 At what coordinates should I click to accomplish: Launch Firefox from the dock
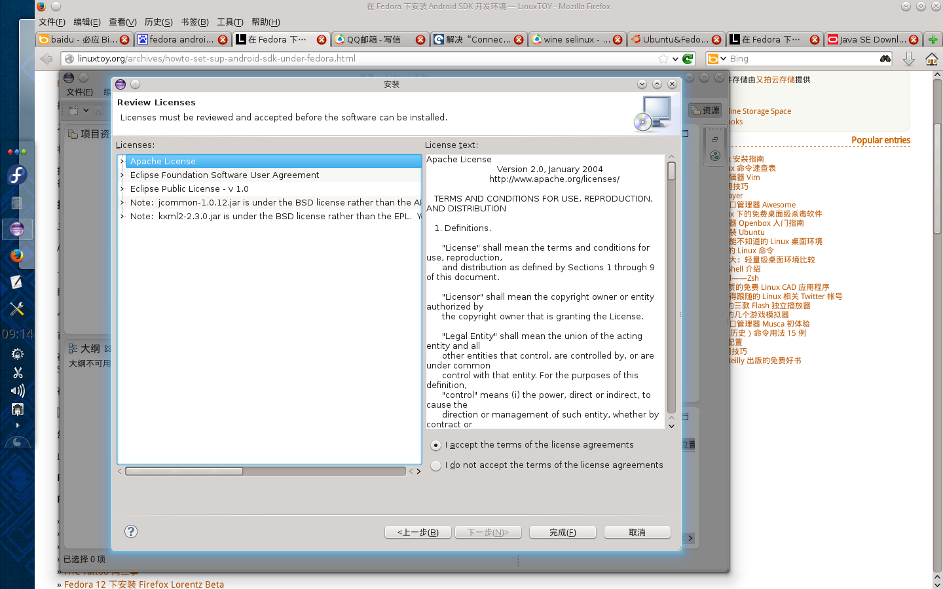tap(17, 256)
